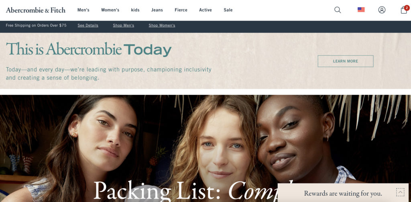This screenshot has width=411, height=202.
Task: Open the Women's menu
Action: [110, 10]
